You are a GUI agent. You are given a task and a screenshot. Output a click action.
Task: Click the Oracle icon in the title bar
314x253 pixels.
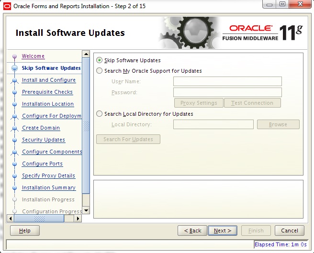(7, 6)
